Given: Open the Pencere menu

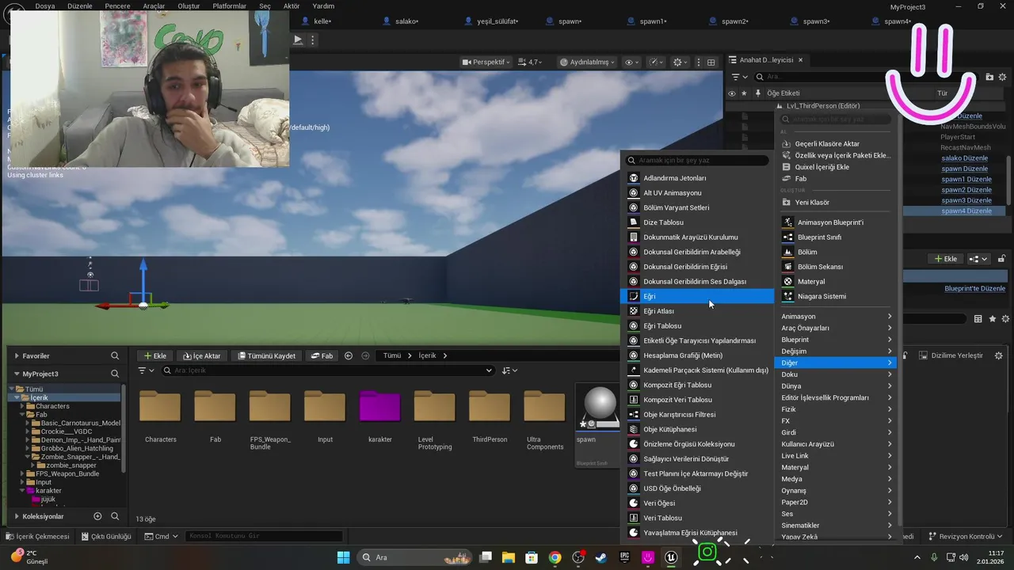Looking at the screenshot, I should click(x=117, y=6).
